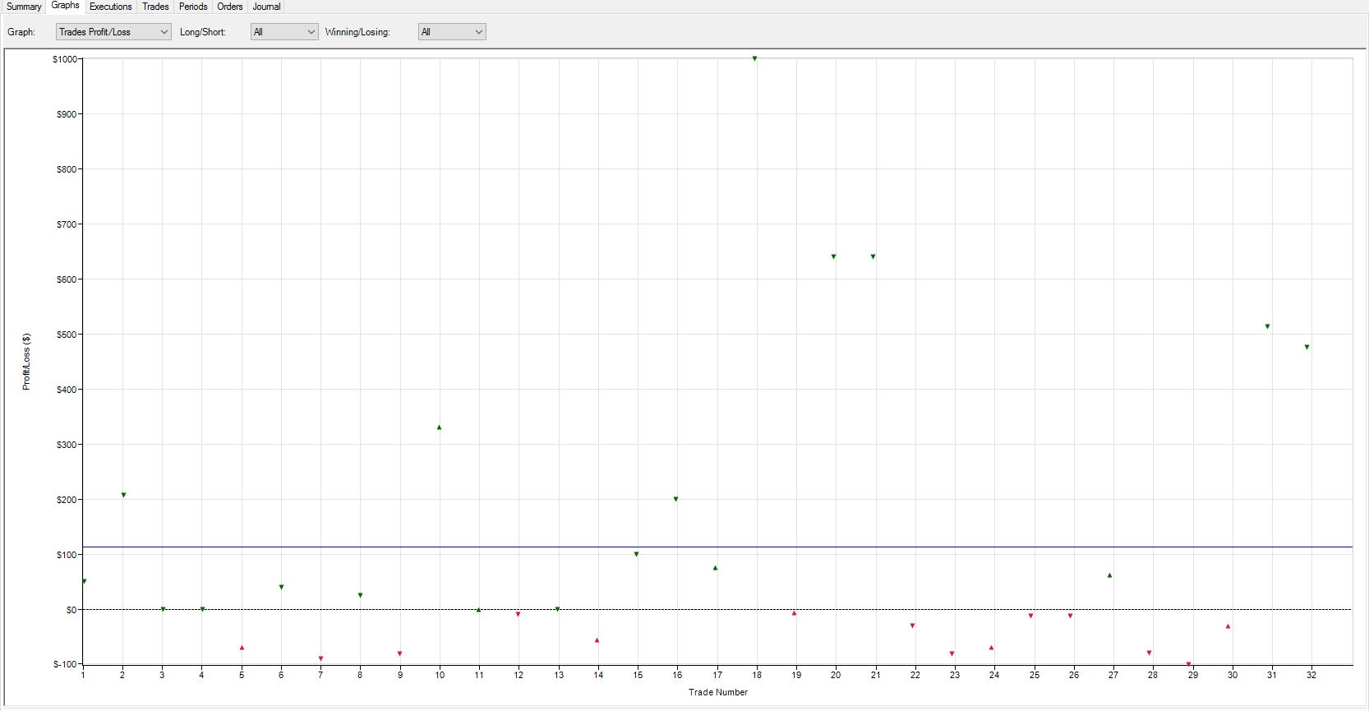Click the trade 10 green marker
This screenshot has width=1369, height=711.
pyautogui.click(x=440, y=427)
